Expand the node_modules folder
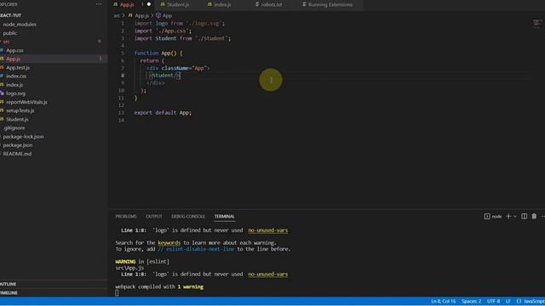The width and height of the screenshot is (545, 306). pyautogui.click(x=20, y=25)
